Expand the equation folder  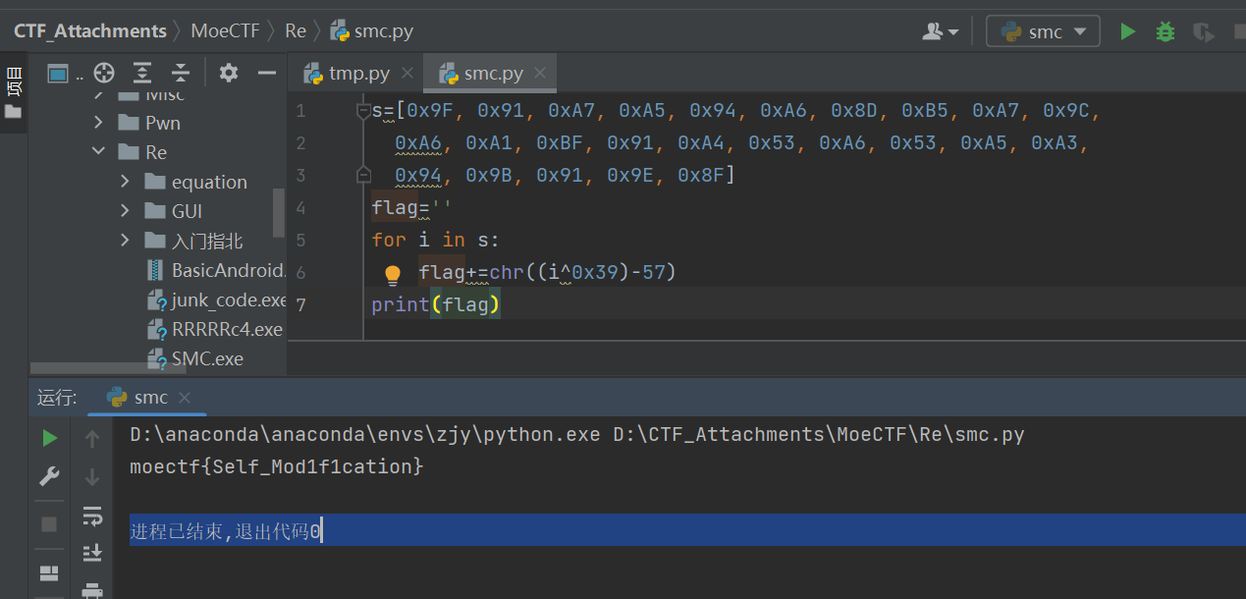coord(125,182)
